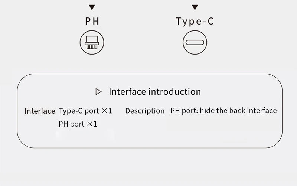Select the PH port entry under Type-C port
The image size is (297, 186).
(x=71, y=124)
